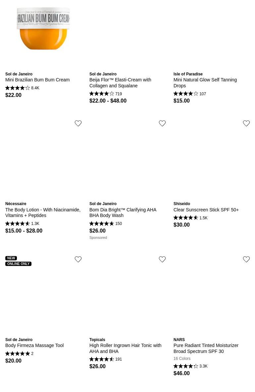
Task: Favorite NARS Pure Radiant Tinted Moisturizer
Action: [x=246, y=259]
